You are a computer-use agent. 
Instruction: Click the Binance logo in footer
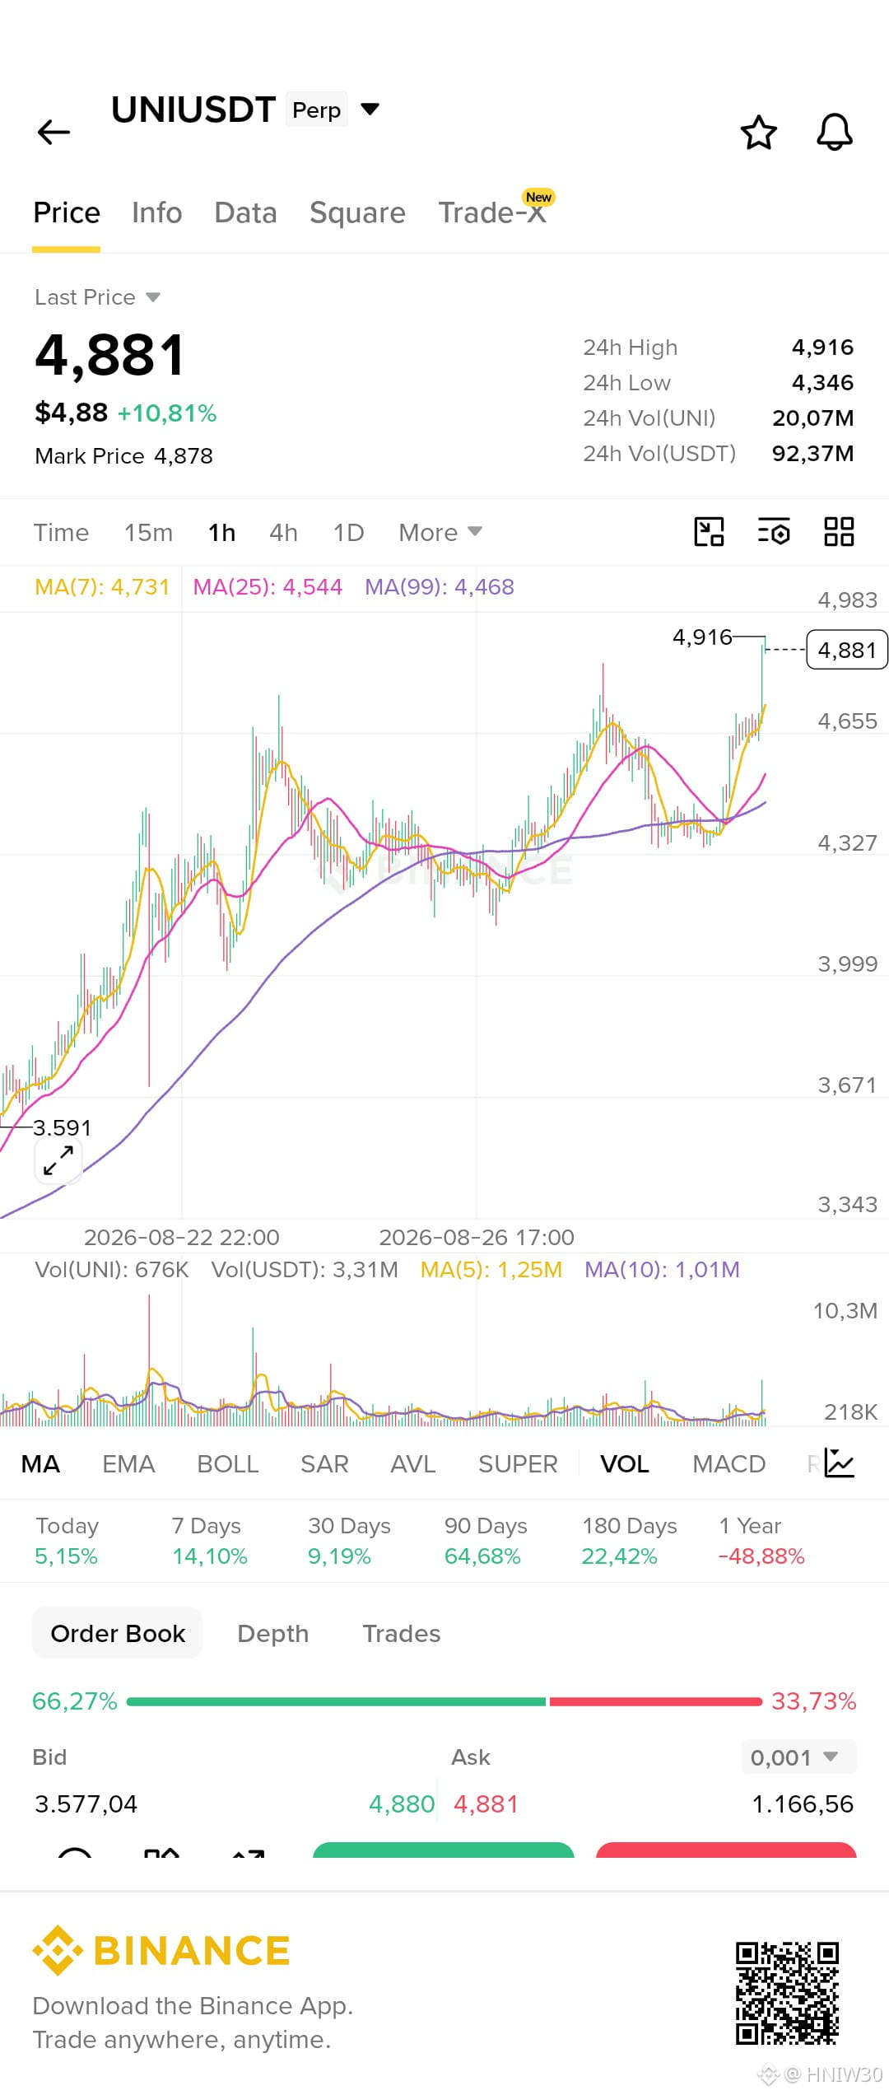(x=161, y=1950)
